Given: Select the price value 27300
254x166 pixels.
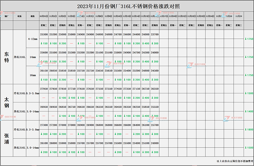Looking at the screenshot, I should point(44,125).
